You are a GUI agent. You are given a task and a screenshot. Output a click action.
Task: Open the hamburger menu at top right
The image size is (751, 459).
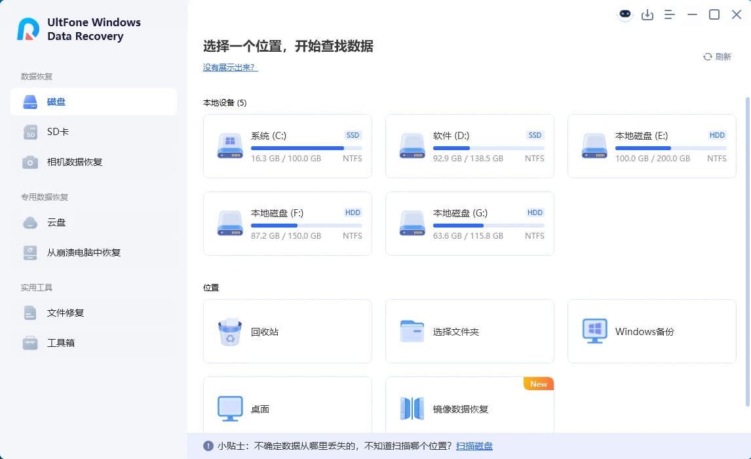(670, 14)
